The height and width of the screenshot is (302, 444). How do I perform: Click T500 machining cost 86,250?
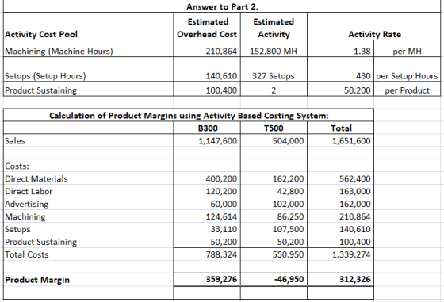[x=274, y=216]
